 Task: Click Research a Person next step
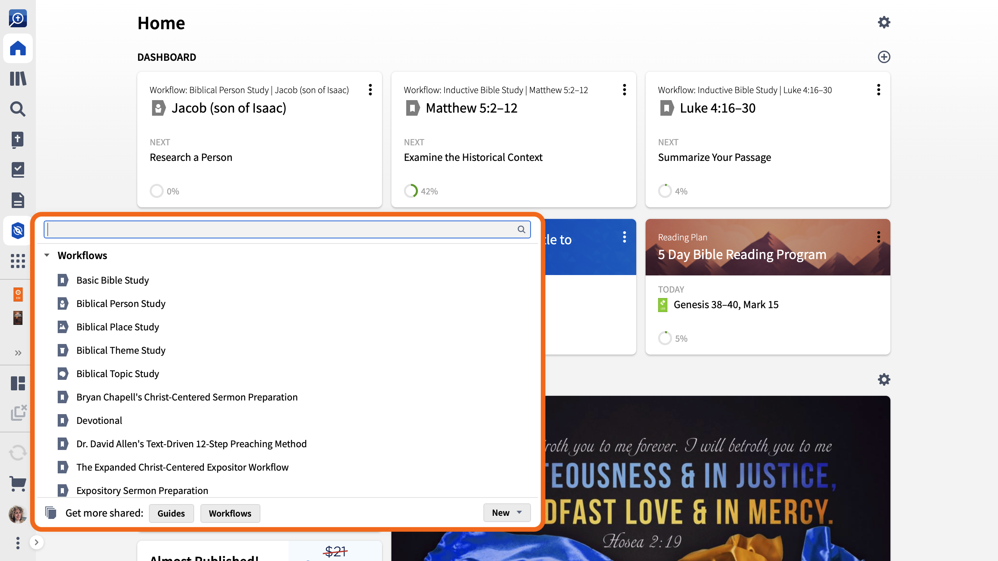pos(191,157)
